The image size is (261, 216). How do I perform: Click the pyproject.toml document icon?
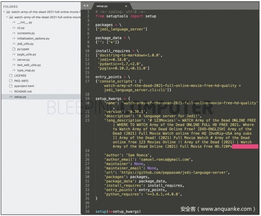point(11,86)
